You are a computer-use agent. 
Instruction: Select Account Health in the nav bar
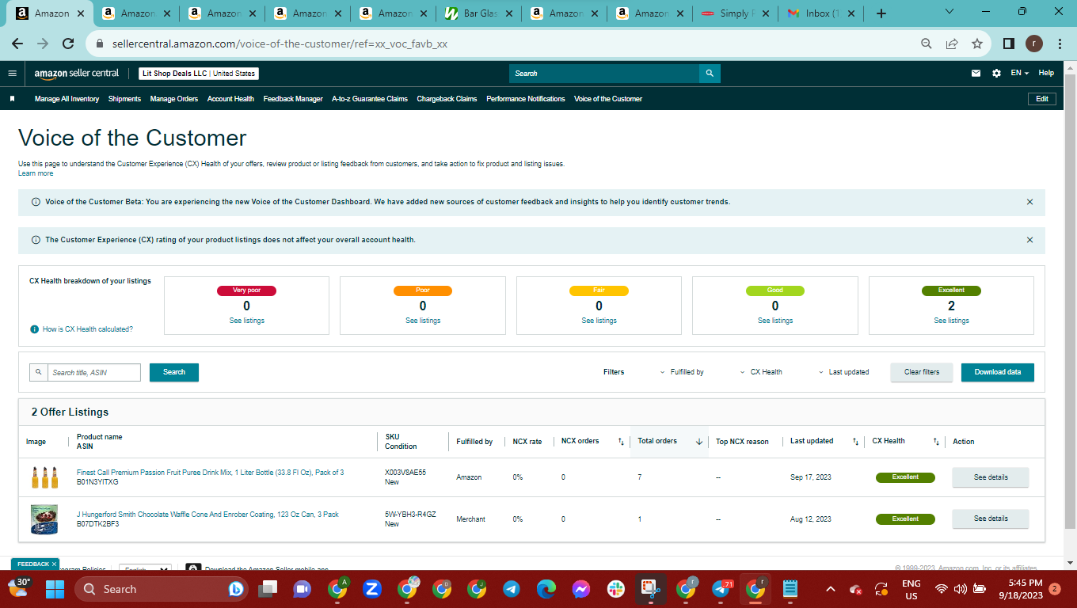click(x=230, y=99)
